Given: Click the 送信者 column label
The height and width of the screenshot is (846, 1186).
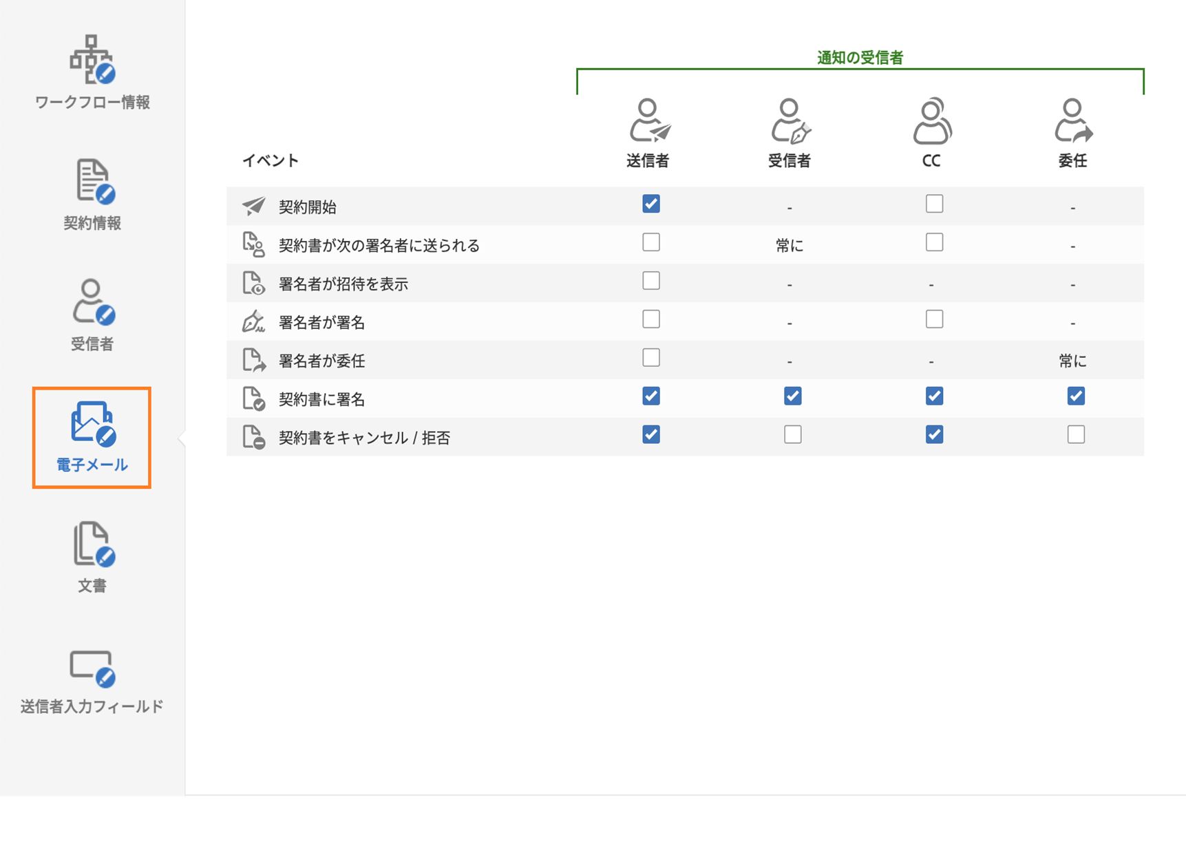Looking at the screenshot, I should pyautogui.click(x=648, y=161).
